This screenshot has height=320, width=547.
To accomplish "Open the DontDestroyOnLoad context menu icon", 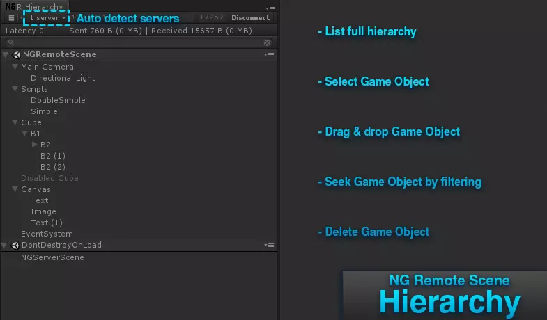I will [269, 245].
